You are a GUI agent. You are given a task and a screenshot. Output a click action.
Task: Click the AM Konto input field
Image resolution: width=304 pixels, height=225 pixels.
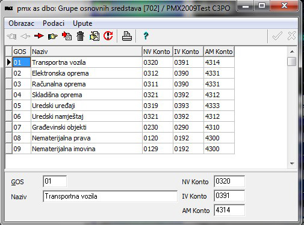click(x=229, y=210)
